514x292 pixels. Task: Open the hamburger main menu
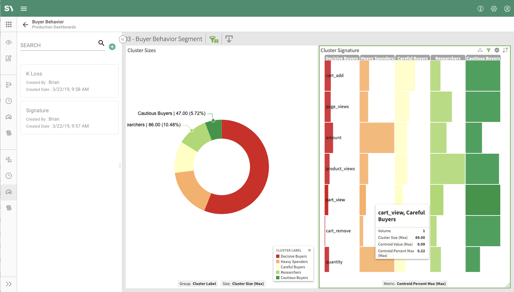point(24,9)
